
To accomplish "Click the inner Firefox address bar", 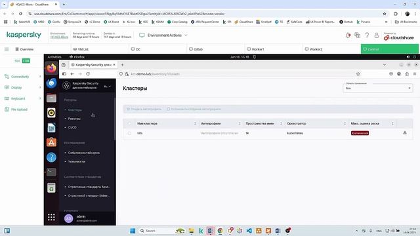I will tap(240, 74).
